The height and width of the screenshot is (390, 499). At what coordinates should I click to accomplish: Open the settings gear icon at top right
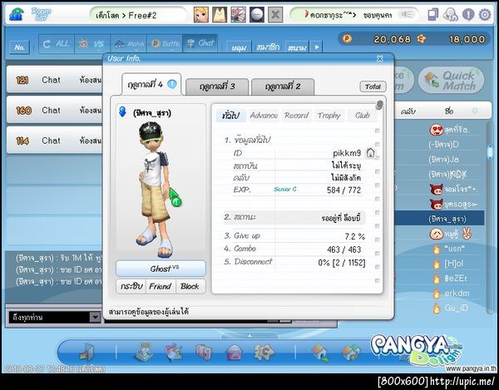(x=485, y=15)
